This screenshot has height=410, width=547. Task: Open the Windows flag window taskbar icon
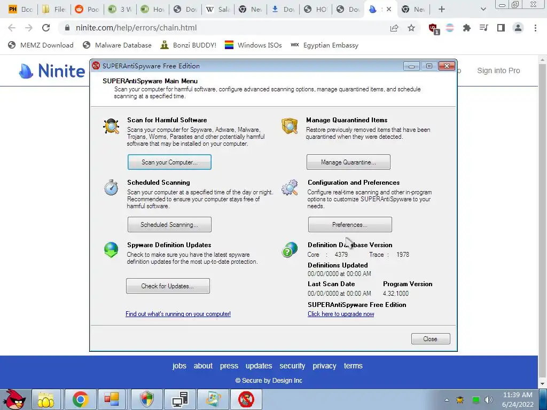213,399
